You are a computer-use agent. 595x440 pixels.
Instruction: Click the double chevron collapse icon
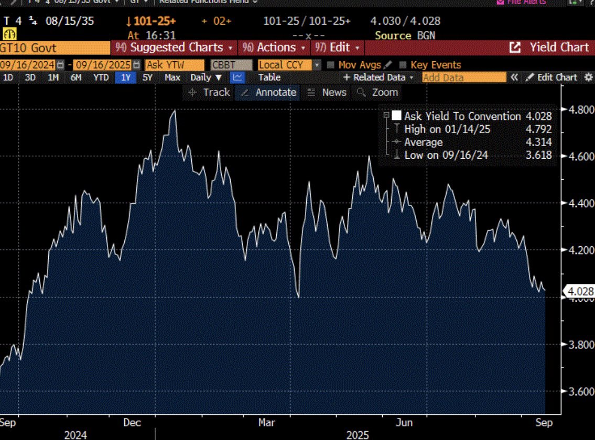(515, 78)
